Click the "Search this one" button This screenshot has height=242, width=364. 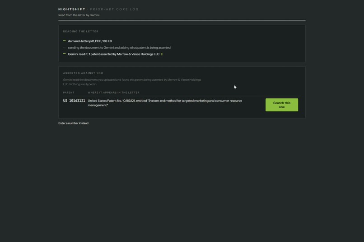282,105
